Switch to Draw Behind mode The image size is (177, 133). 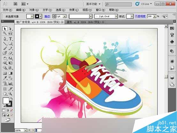pos(8,115)
